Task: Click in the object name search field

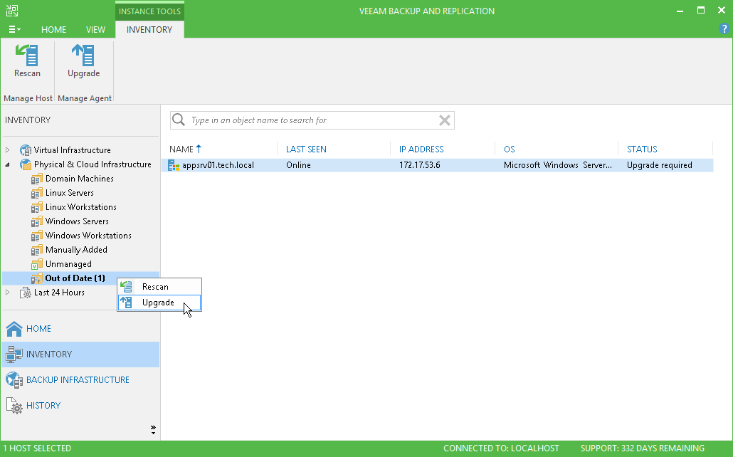Action: [312, 120]
